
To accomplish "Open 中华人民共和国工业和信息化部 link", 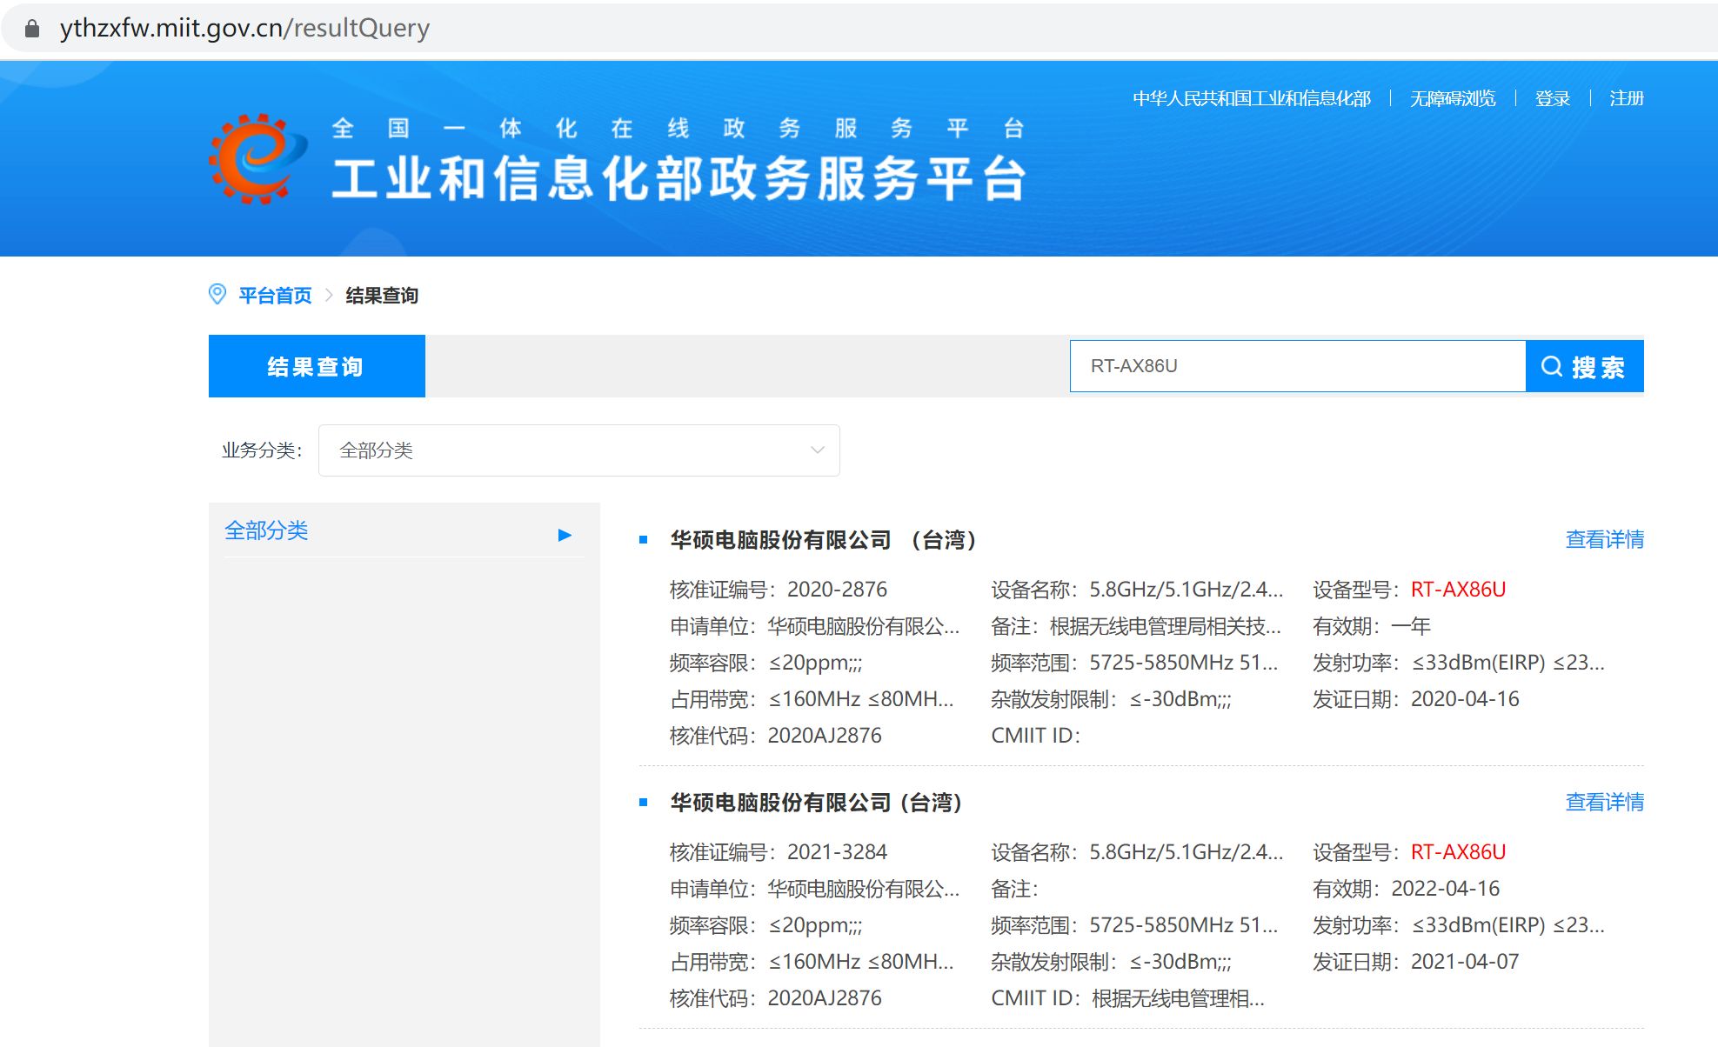I will pos(1252,98).
